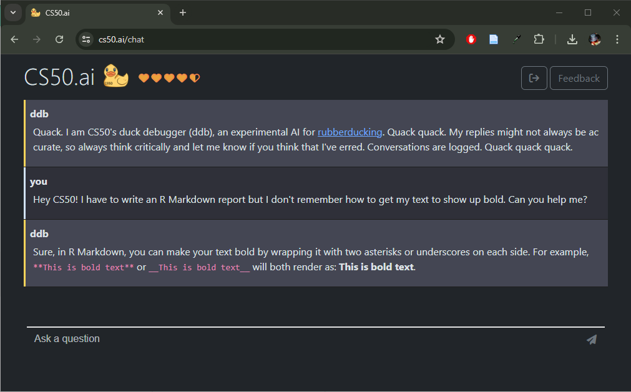Open the eyedropper color picker extension
Viewport: 631px width, 392px height.
[516, 39]
